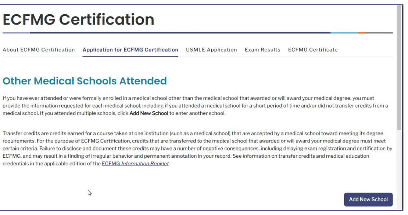Click the dark navy segment of header line

(180, 33)
